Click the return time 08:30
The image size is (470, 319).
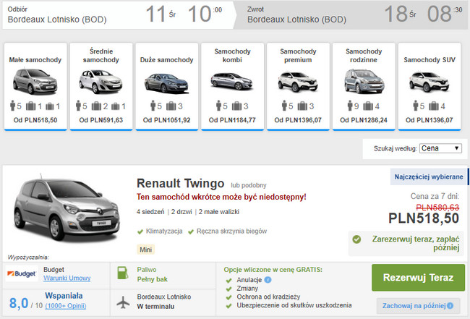tap(445, 14)
